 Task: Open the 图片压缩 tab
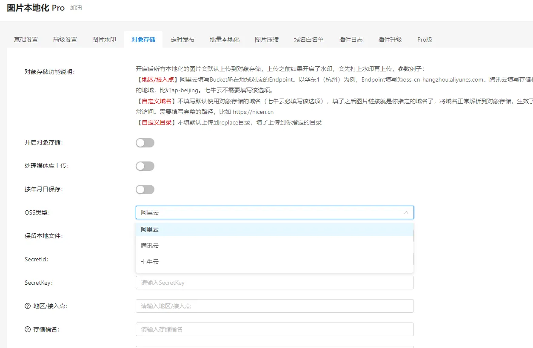click(x=267, y=40)
